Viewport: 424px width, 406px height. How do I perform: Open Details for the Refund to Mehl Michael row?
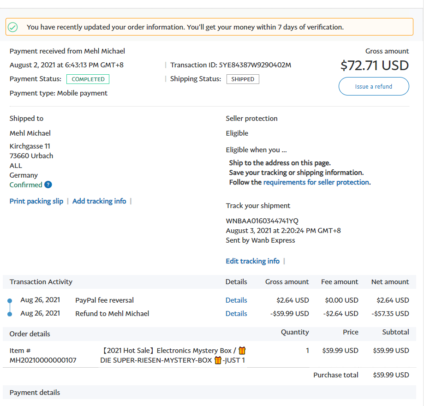[x=236, y=314]
